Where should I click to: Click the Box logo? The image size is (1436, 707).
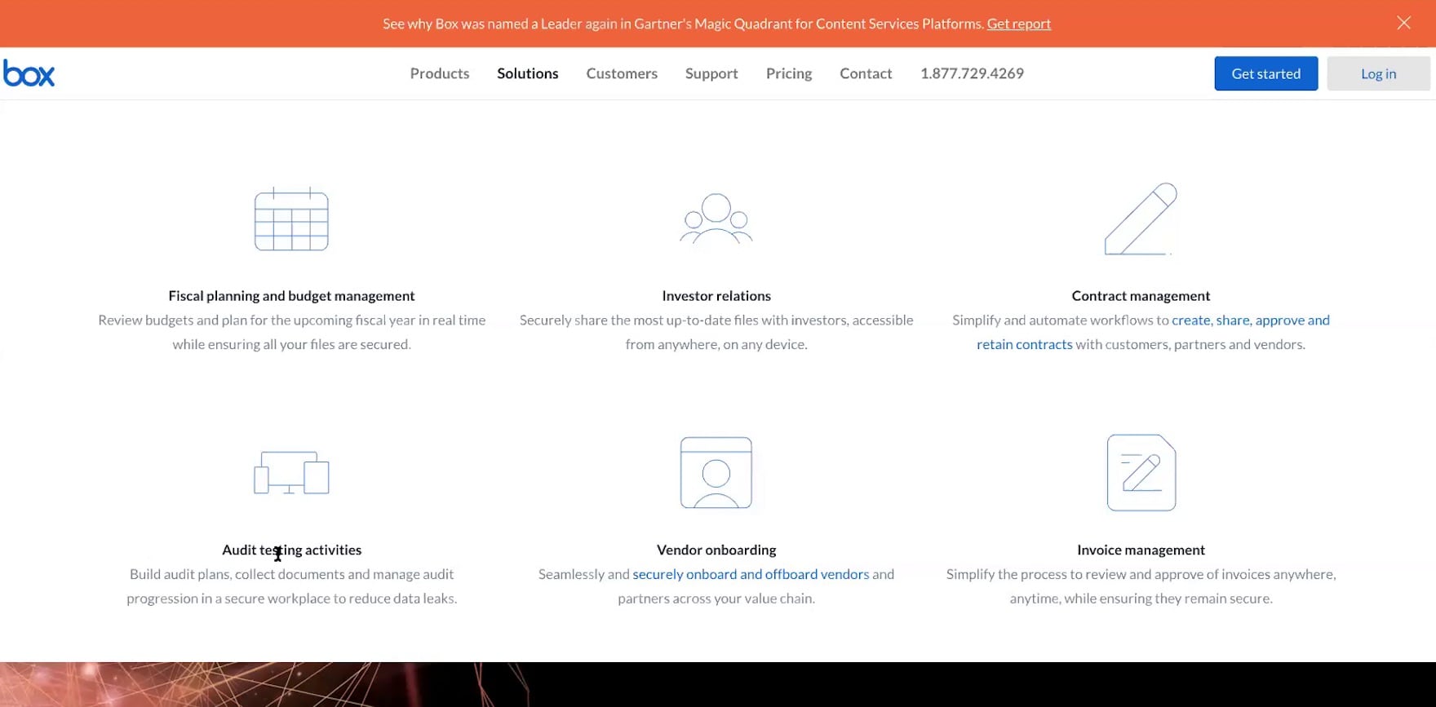coord(29,73)
